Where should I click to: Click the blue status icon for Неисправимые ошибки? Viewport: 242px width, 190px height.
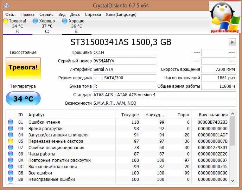[11, 179]
